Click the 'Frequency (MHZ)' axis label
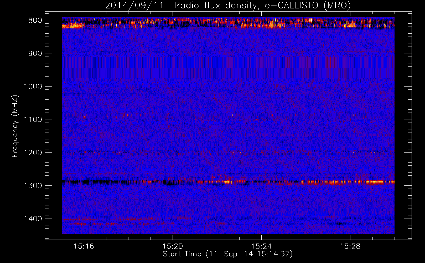The image size is (425, 263). 15,126
